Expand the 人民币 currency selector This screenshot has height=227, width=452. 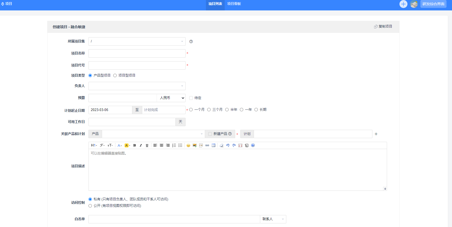click(x=171, y=98)
